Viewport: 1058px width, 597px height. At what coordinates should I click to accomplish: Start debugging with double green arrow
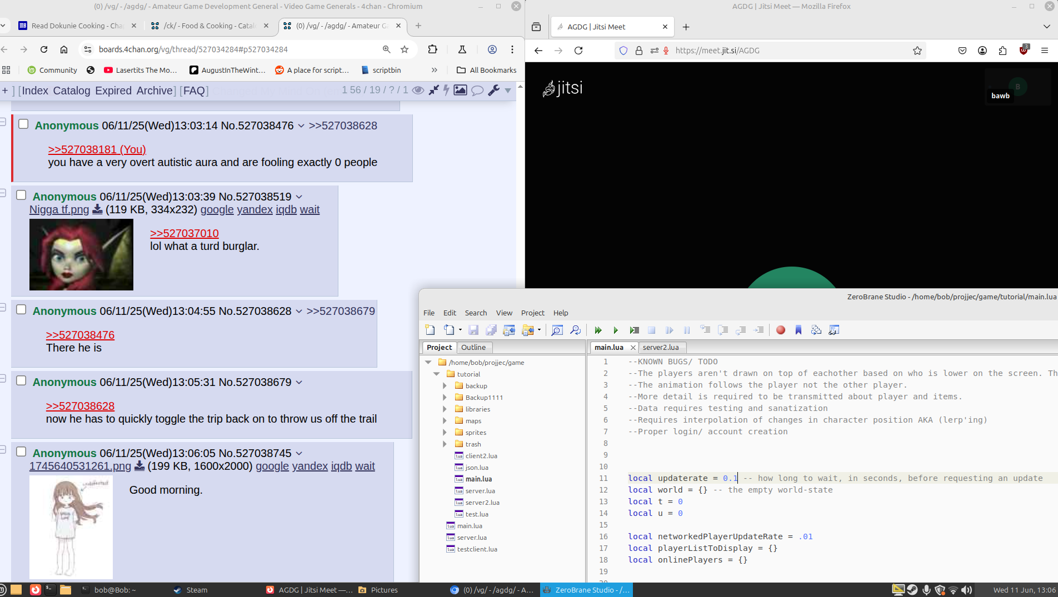click(598, 330)
